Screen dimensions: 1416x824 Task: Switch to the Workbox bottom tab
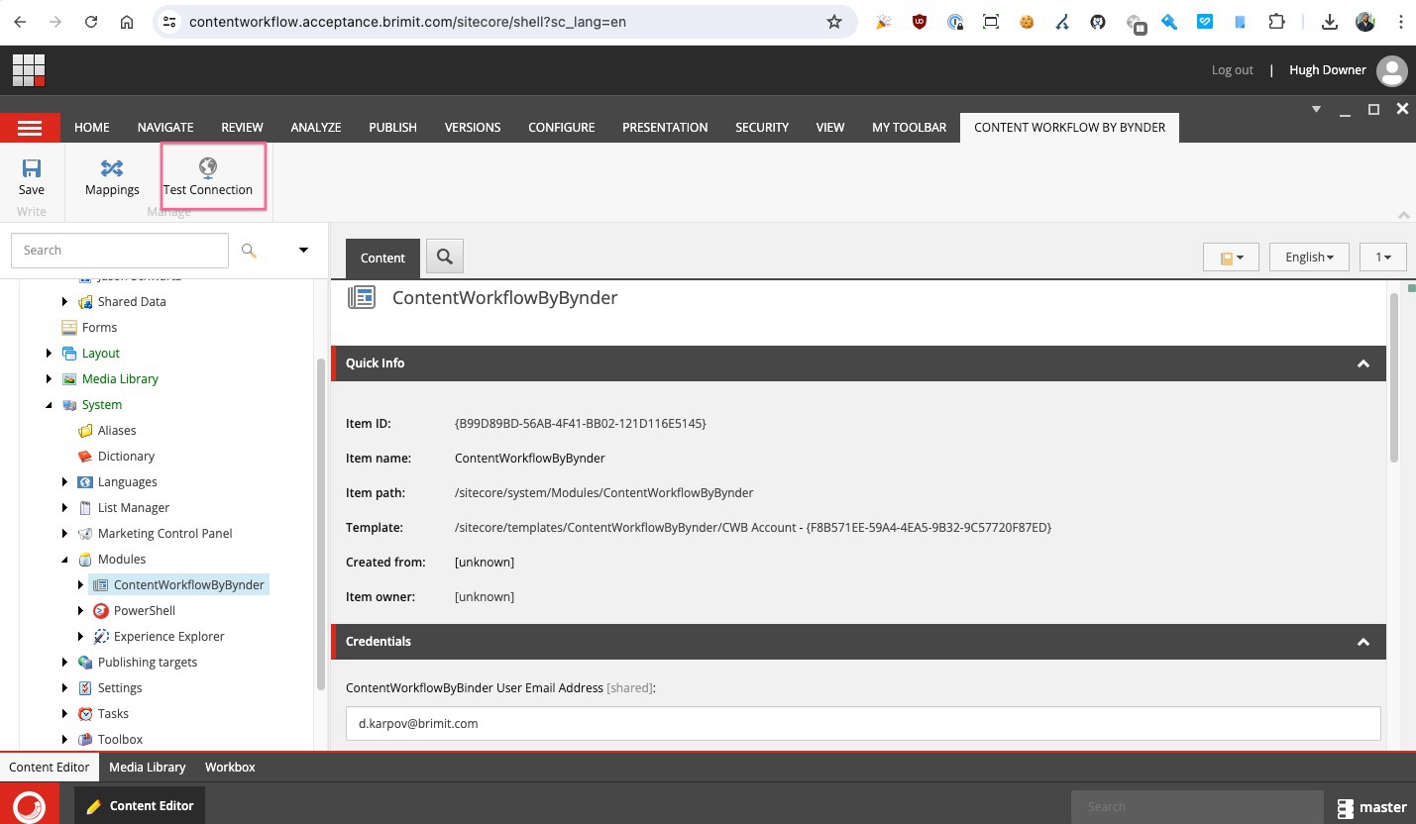(x=230, y=768)
